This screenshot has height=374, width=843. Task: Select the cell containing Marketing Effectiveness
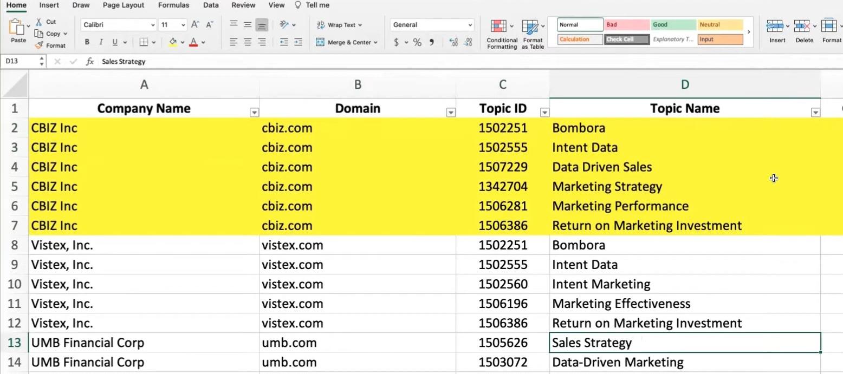click(x=685, y=304)
